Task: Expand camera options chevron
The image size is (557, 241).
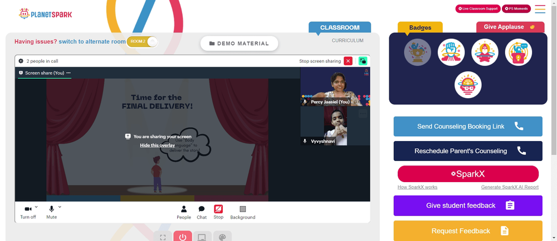Action: coord(36,207)
